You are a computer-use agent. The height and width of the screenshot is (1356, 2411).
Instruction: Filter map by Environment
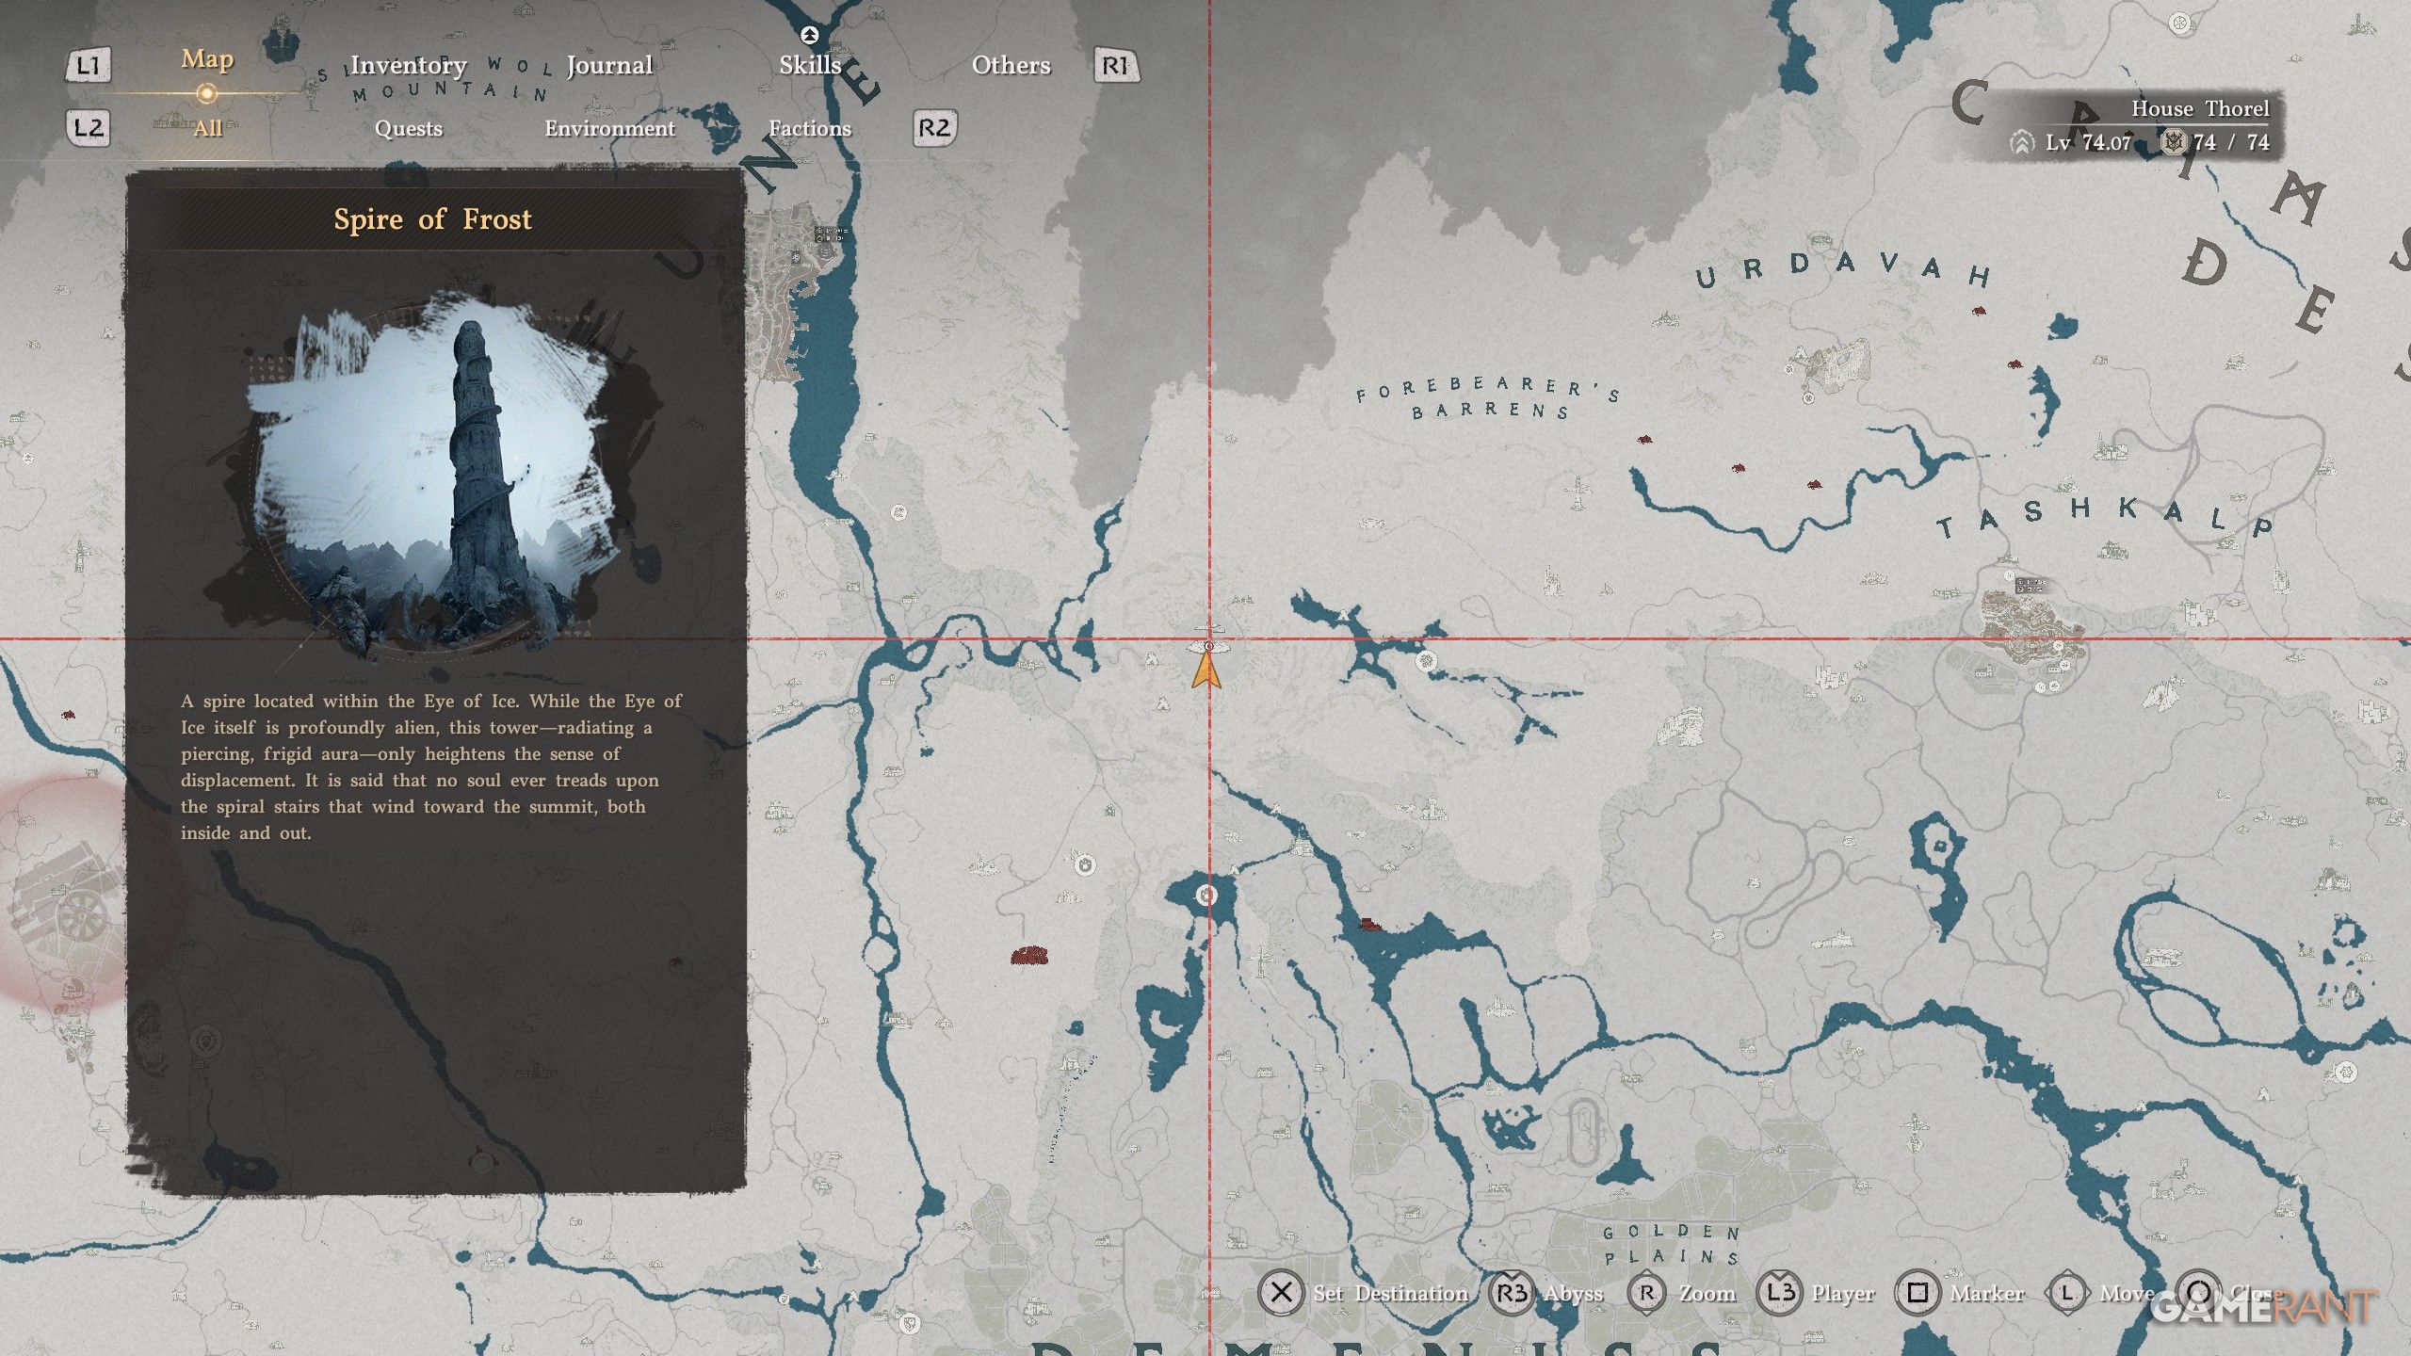tap(609, 128)
